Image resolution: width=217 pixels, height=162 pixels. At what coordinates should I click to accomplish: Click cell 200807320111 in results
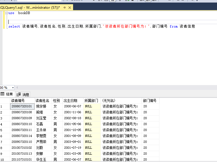click(22, 130)
